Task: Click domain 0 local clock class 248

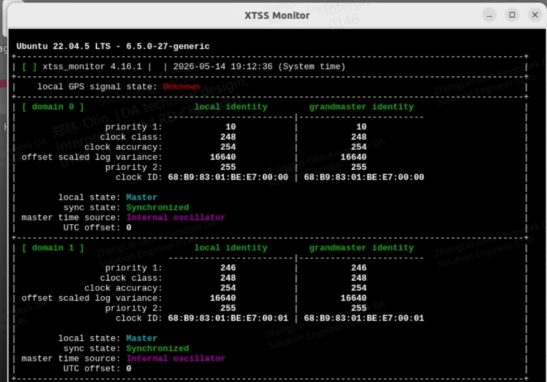Action: click(x=228, y=137)
